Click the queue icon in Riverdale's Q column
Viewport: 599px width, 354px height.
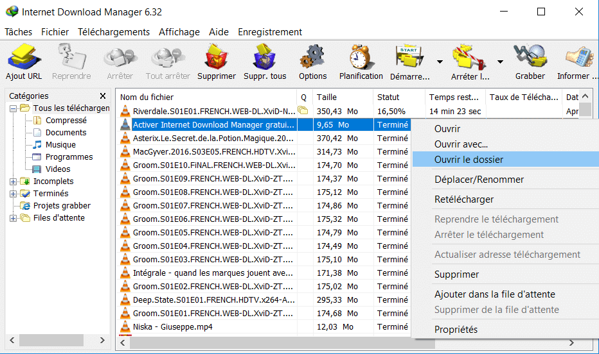click(x=303, y=111)
